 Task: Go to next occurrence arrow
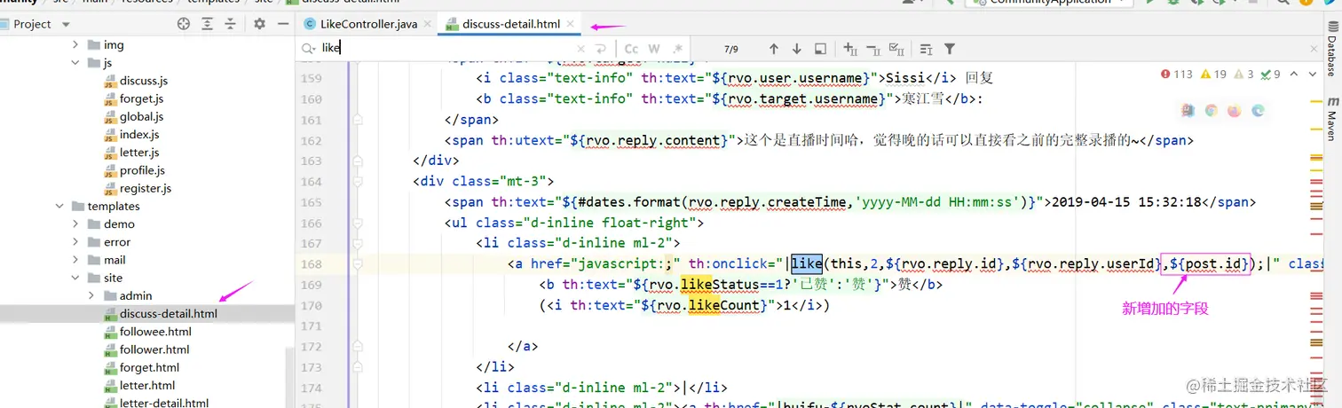796,49
